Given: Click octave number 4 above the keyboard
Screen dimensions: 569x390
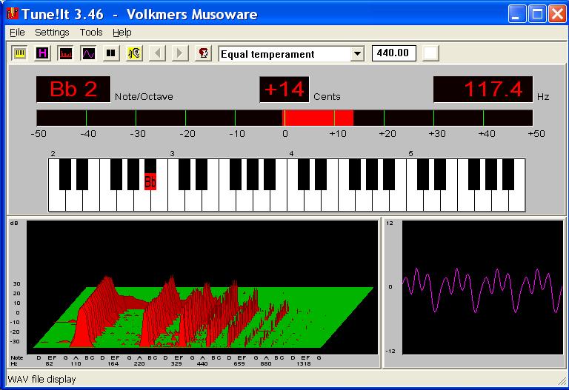Looking at the screenshot, I should [291, 154].
